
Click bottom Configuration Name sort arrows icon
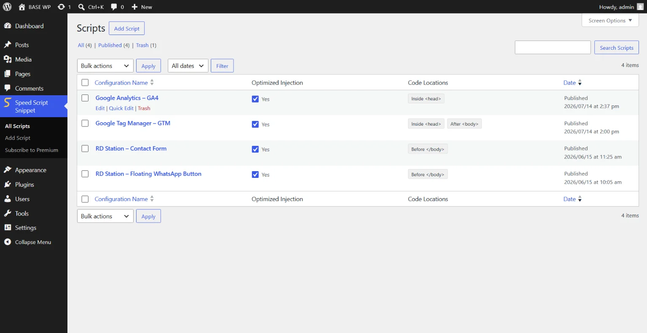coord(152,199)
